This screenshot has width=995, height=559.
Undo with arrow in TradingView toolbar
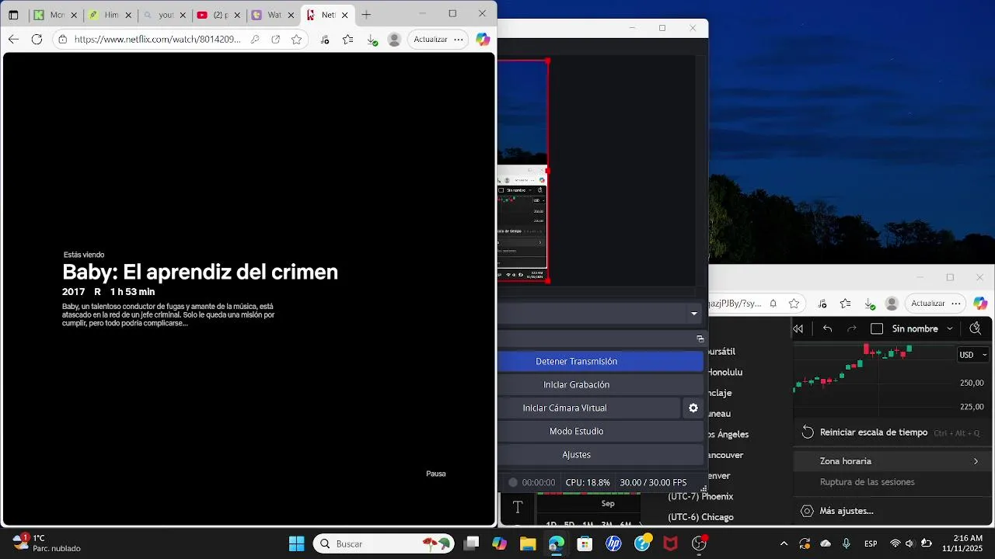click(827, 328)
